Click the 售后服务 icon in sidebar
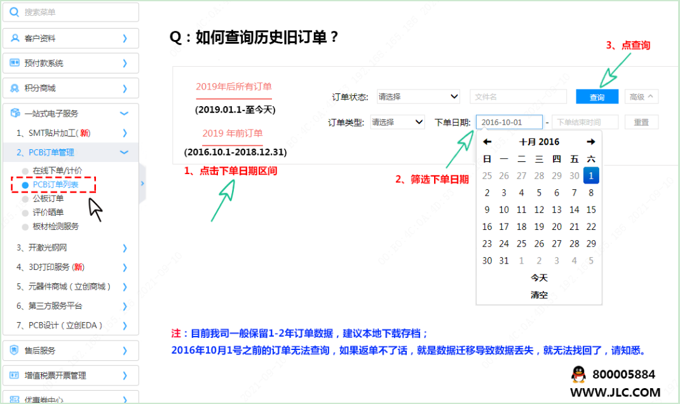680x404 pixels. [x=15, y=350]
